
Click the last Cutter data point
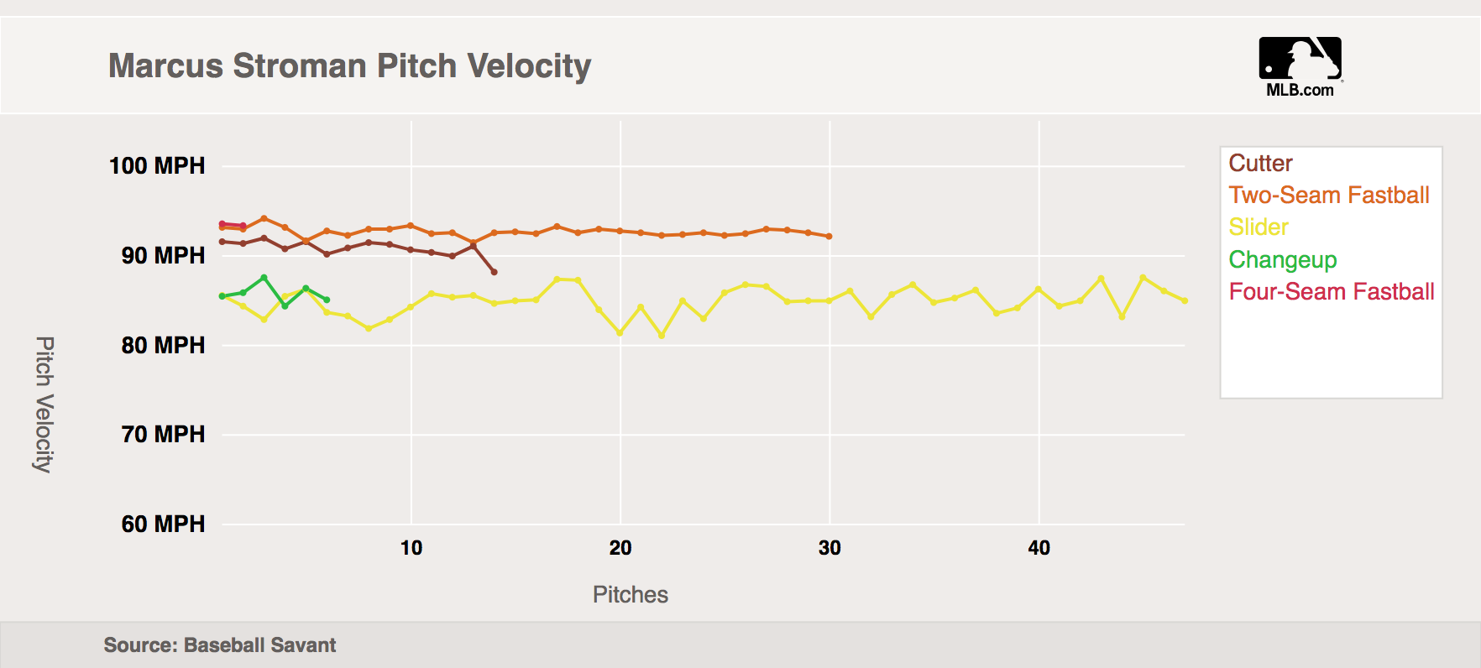click(x=494, y=272)
